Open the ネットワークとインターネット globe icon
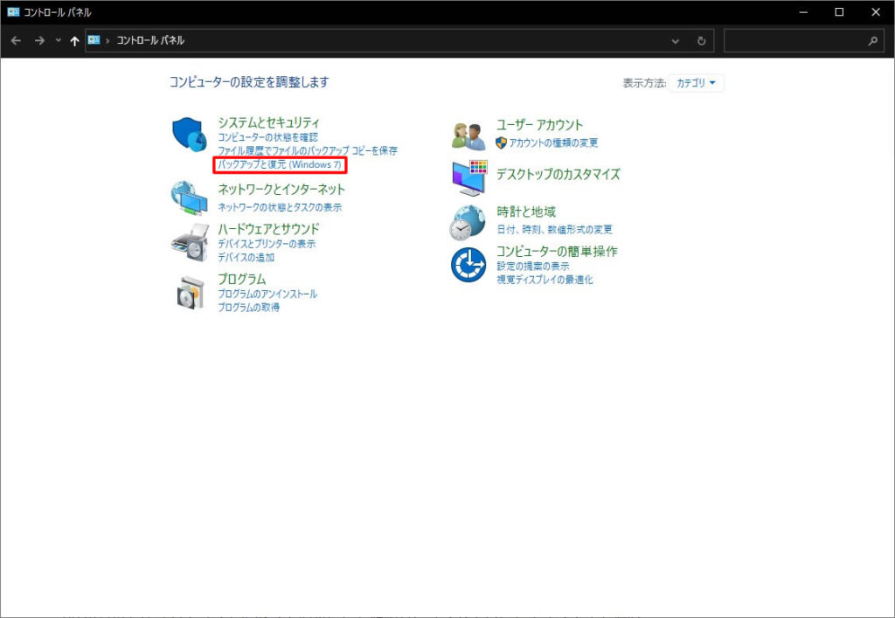The image size is (895, 618). (190, 198)
